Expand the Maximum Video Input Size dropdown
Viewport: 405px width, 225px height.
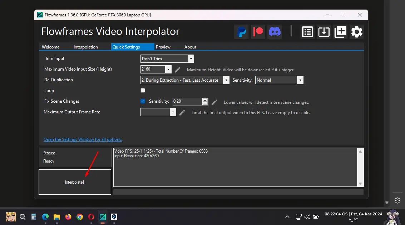(x=168, y=69)
